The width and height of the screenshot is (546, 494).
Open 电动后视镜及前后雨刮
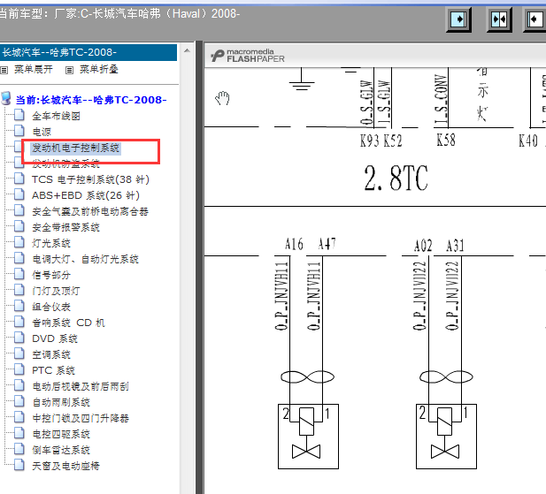click(x=81, y=386)
